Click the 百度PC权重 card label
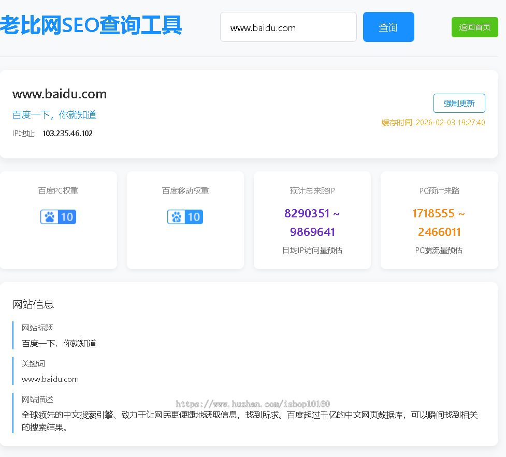 [x=58, y=191]
